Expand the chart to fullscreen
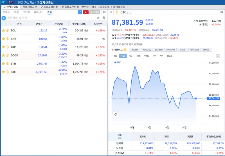This screenshot has width=225, height=156. click(x=218, y=56)
